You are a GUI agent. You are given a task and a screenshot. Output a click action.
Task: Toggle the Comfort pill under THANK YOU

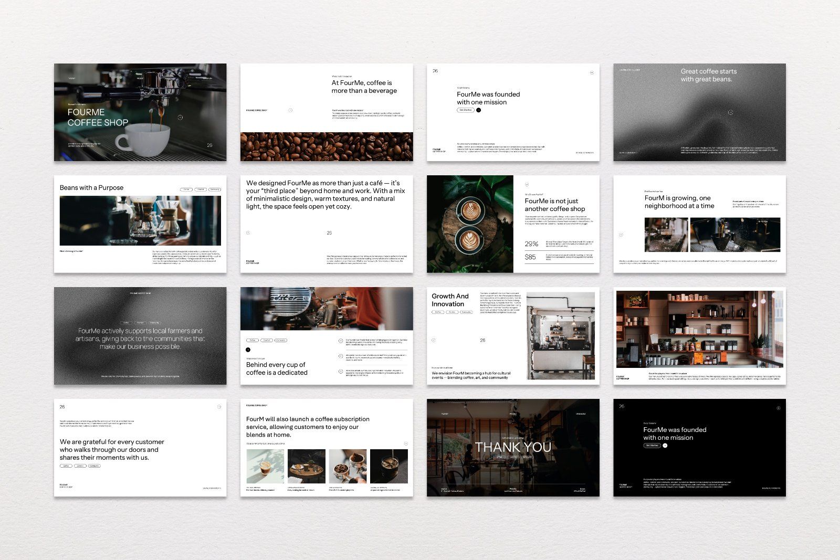[x=513, y=457]
